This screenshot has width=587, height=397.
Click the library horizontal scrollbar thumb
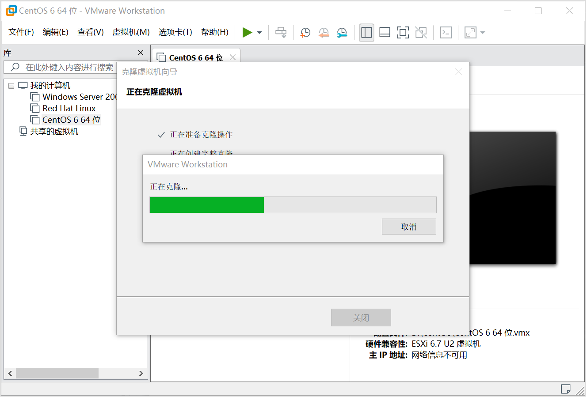[x=57, y=373]
